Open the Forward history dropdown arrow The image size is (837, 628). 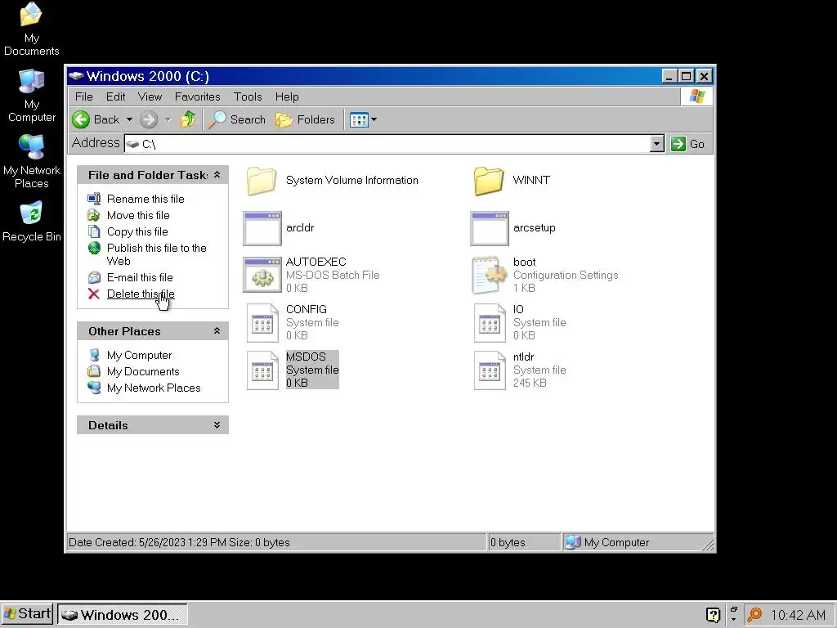(x=168, y=119)
